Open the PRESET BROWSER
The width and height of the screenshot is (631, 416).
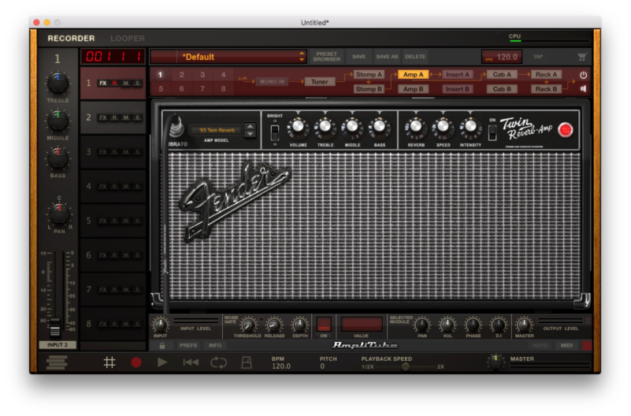tap(327, 57)
